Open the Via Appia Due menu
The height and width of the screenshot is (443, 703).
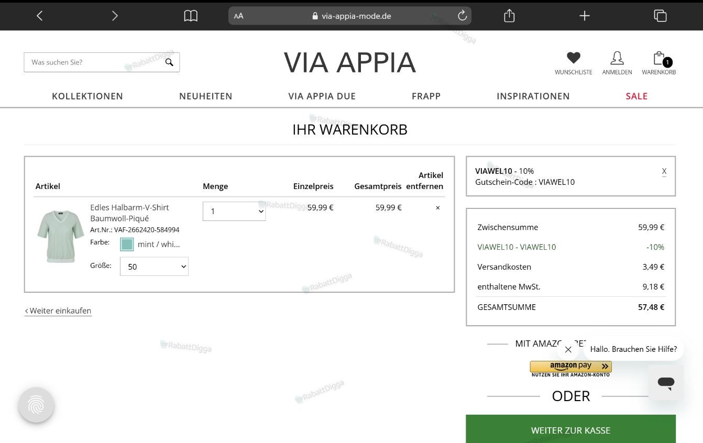322,96
